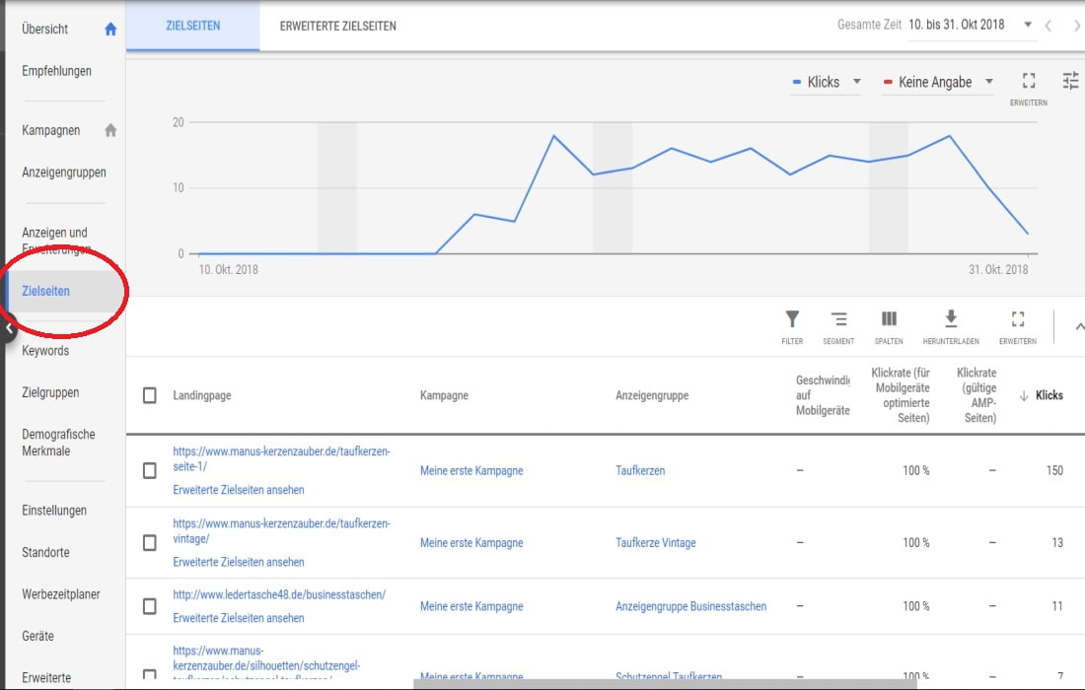
Task: Select Zielseiten in the sidebar
Action: coord(45,291)
